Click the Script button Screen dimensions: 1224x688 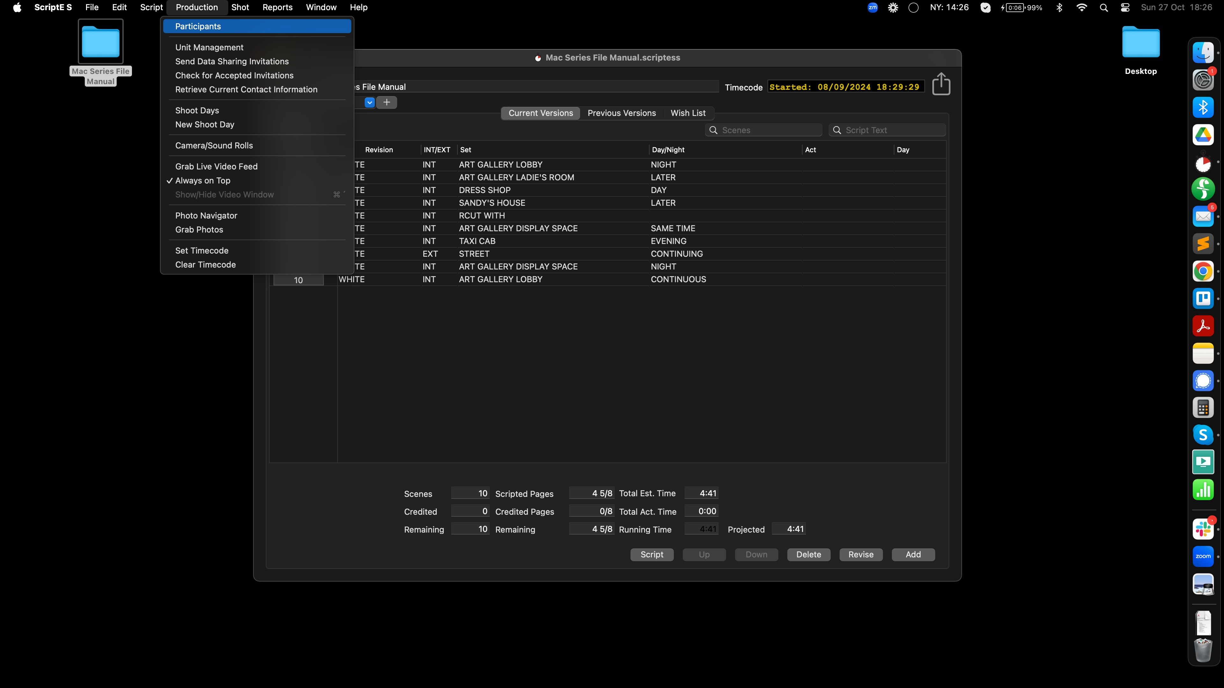pos(652,555)
